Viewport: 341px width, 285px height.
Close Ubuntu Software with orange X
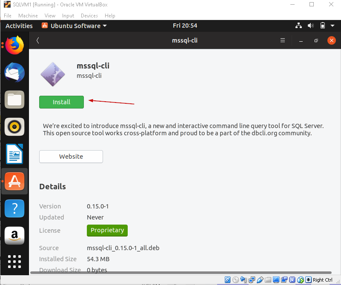click(332, 40)
